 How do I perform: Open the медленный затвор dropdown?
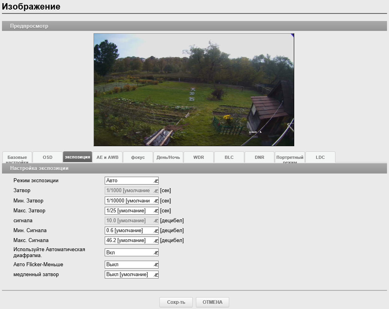(132, 275)
